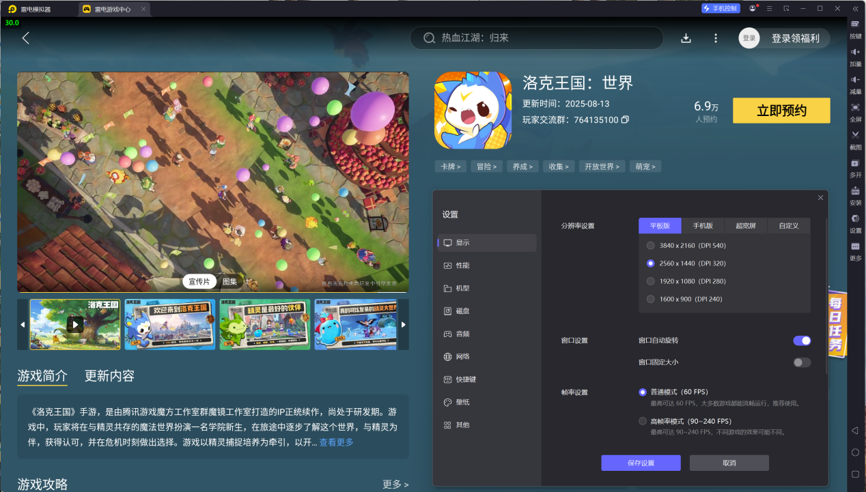866x492 pixels.
Task: Close the settings dialog with X
Action: click(820, 198)
